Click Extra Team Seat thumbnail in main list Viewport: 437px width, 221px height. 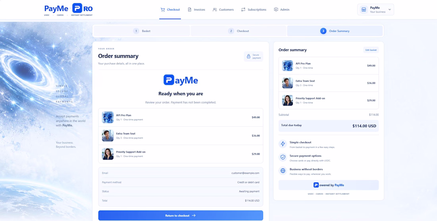(x=108, y=136)
